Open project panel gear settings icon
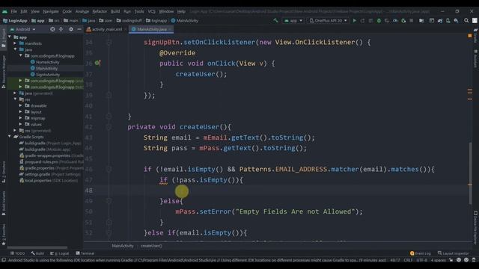The width and height of the screenshot is (479, 269). [71, 29]
